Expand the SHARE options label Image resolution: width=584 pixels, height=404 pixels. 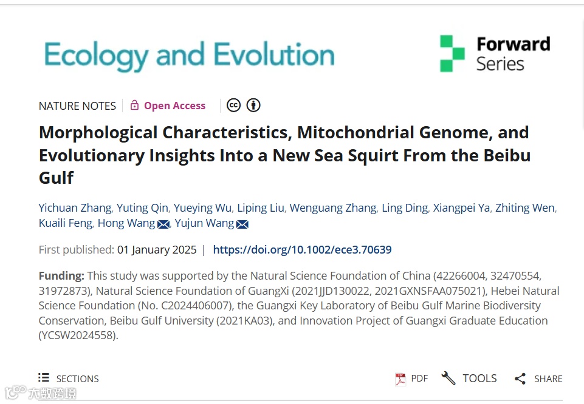point(548,379)
